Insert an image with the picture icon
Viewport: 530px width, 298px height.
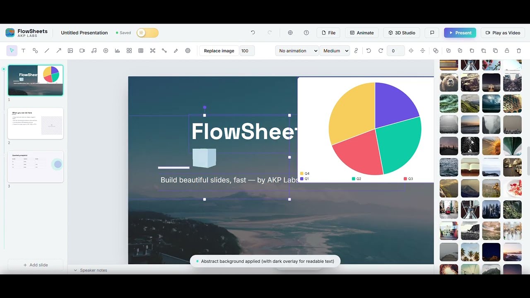[70, 50]
